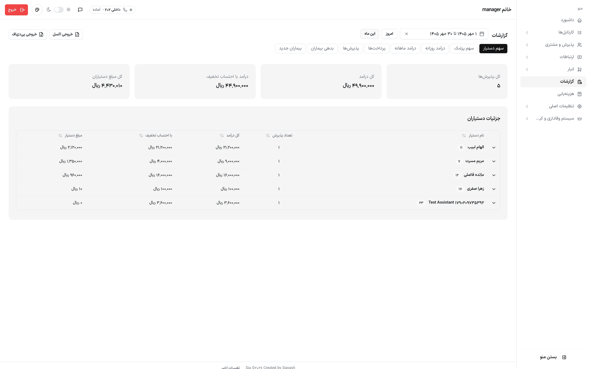Switch to پذیرش‌ها tab

coord(351,49)
